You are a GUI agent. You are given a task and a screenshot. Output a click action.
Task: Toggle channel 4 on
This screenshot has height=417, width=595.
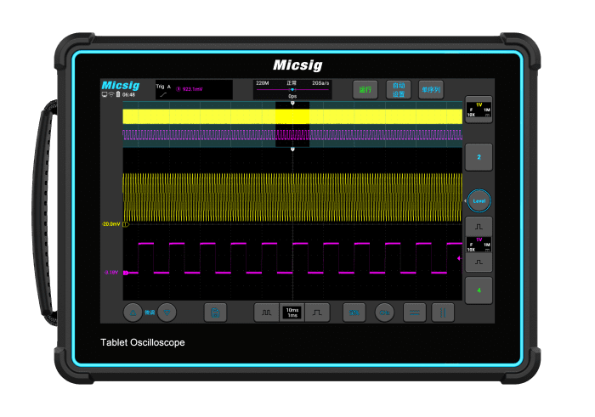[x=479, y=290]
